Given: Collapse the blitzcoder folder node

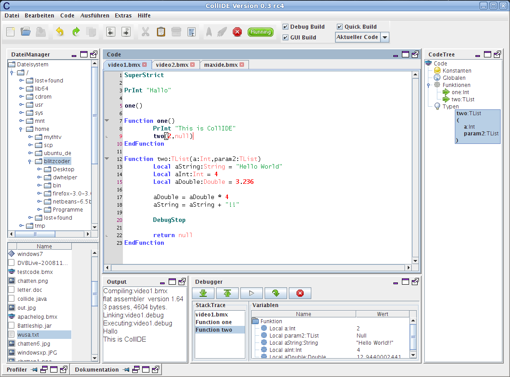Looking at the screenshot, I should [x=30, y=161].
